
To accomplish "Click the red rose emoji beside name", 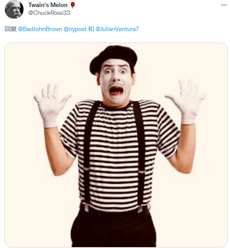I will tap(73, 5).
